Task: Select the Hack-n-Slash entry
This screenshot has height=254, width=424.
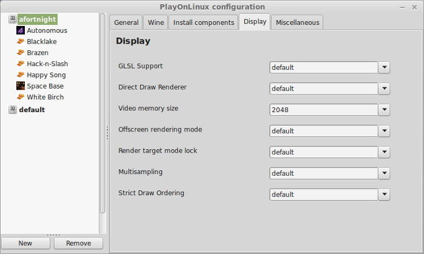Action: click(x=48, y=64)
